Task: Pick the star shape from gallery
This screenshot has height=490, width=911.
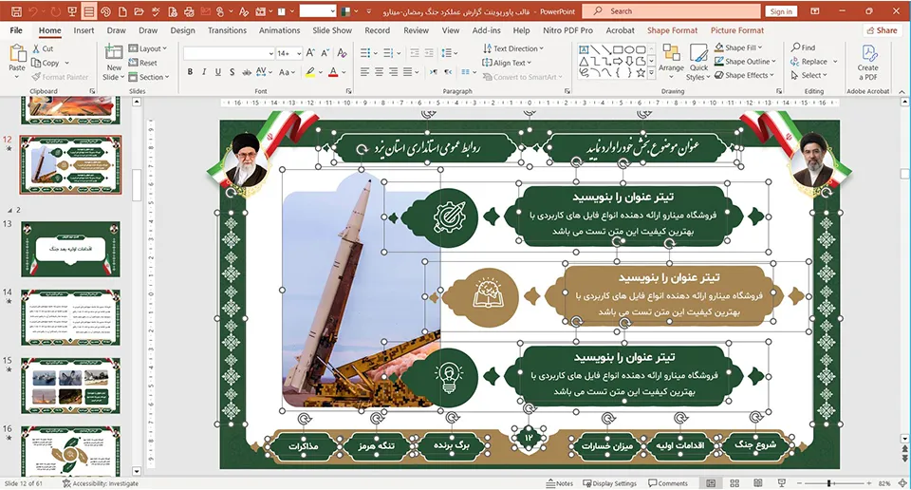Action: pos(641,73)
